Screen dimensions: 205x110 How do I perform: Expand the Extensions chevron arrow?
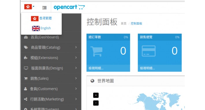(76, 57)
